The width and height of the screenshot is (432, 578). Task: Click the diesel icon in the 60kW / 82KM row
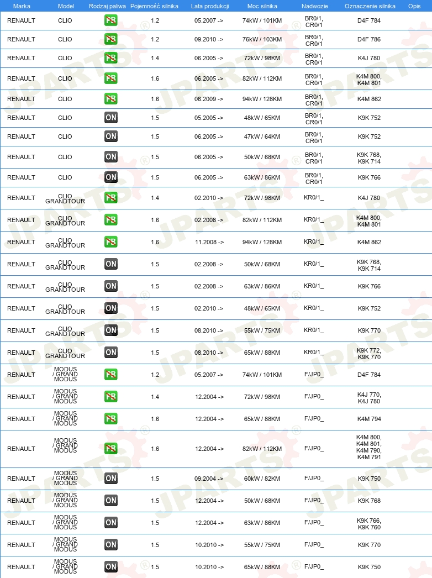point(111,479)
